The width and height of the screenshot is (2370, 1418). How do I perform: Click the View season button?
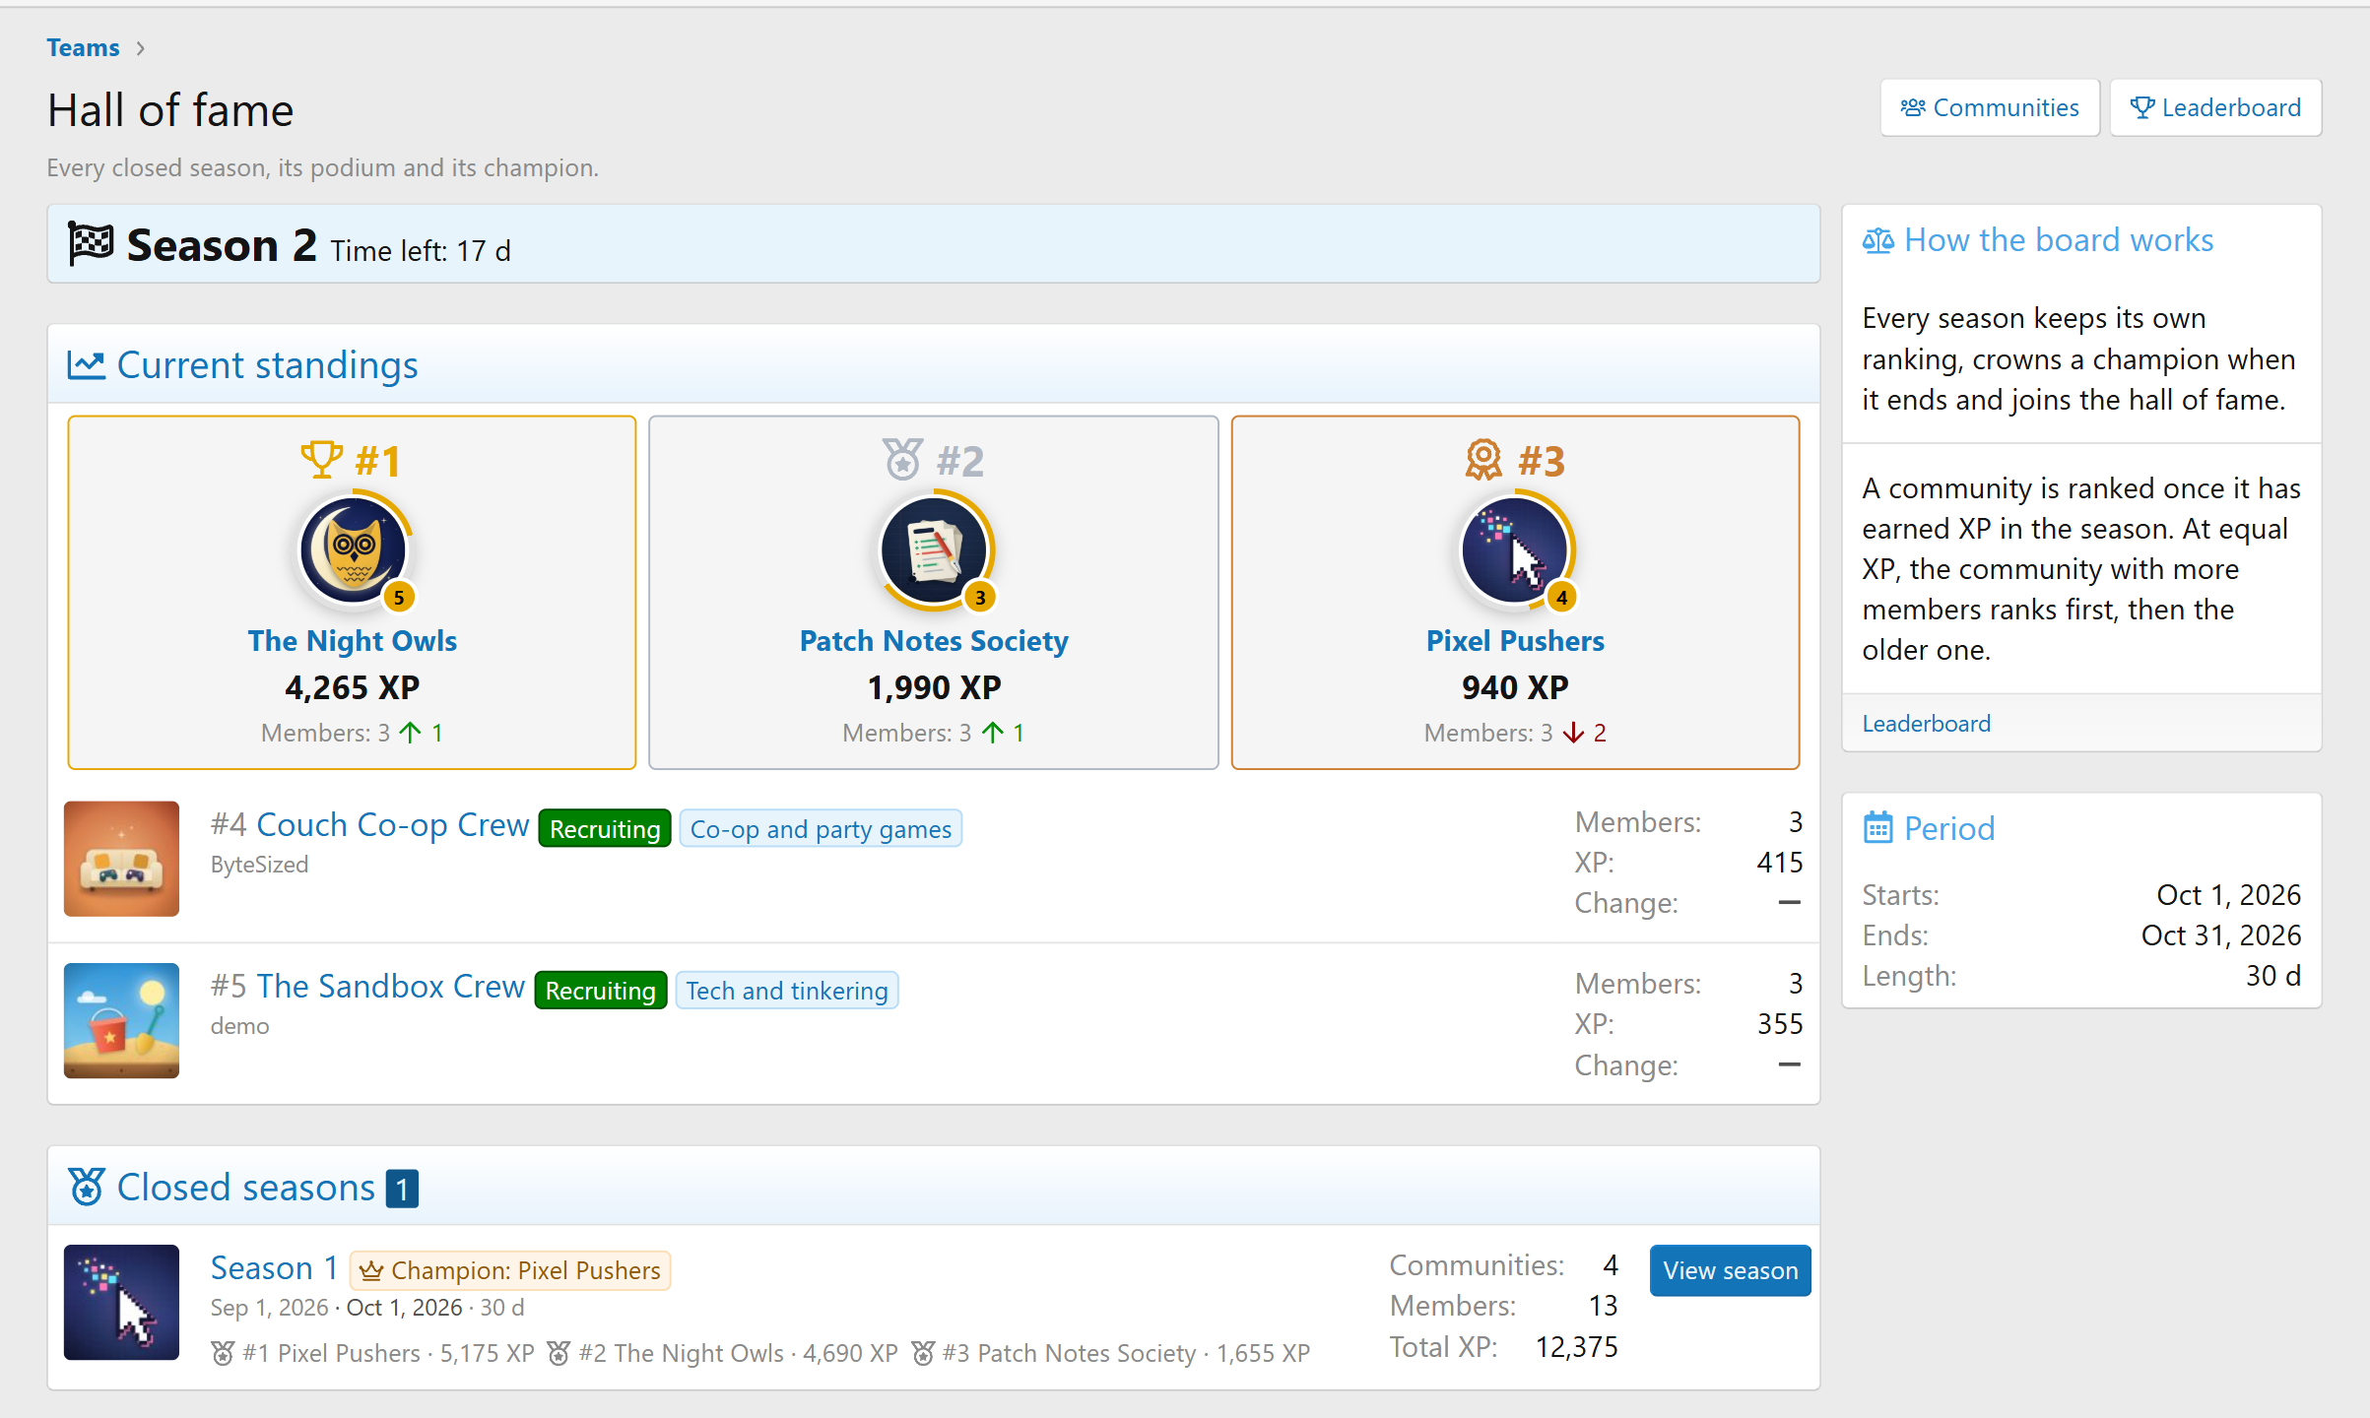point(1730,1270)
